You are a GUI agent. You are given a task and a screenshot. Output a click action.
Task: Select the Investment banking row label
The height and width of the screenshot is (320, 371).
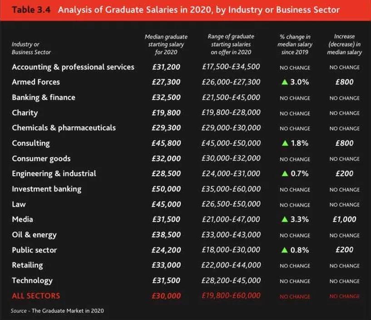click(46, 189)
